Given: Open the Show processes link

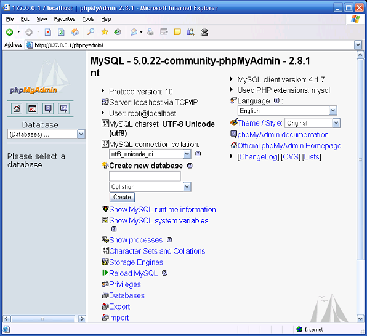Looking at the screenshot, I should (135, 240).
